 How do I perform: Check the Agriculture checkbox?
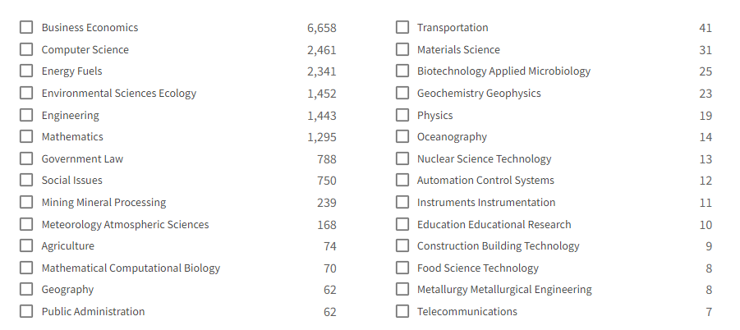[x=26, y=245]
